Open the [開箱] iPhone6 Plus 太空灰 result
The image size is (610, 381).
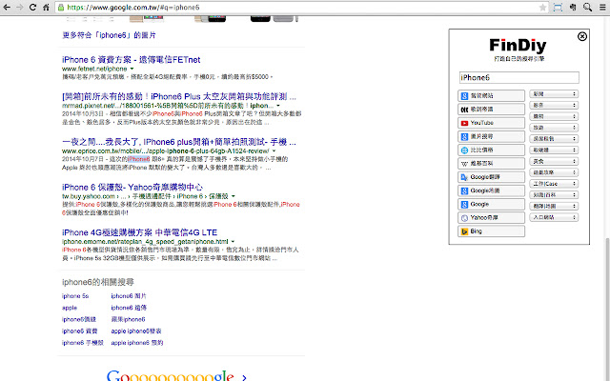(x=179, y=96)
